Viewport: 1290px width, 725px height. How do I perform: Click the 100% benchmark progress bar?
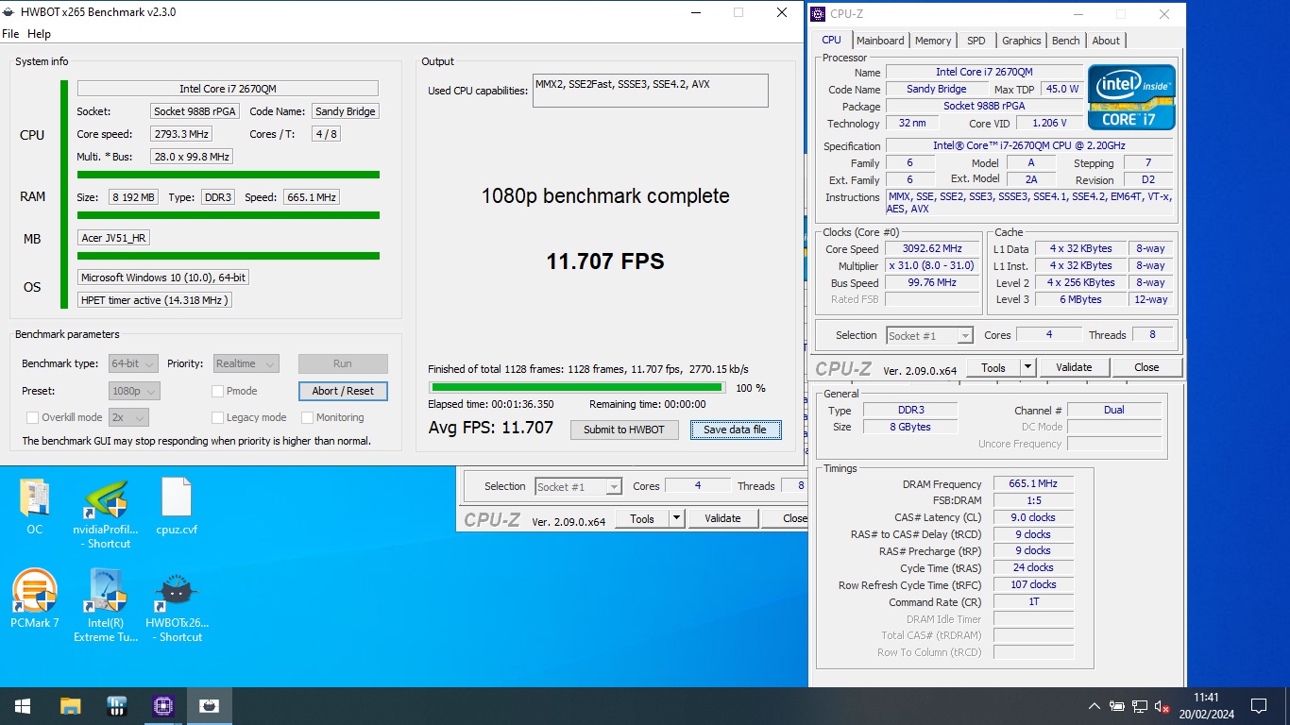[x=577, y=387]
